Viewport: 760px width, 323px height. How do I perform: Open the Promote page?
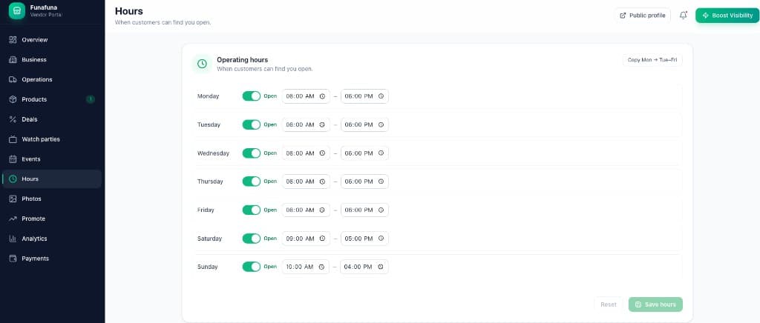pos(52,219)
